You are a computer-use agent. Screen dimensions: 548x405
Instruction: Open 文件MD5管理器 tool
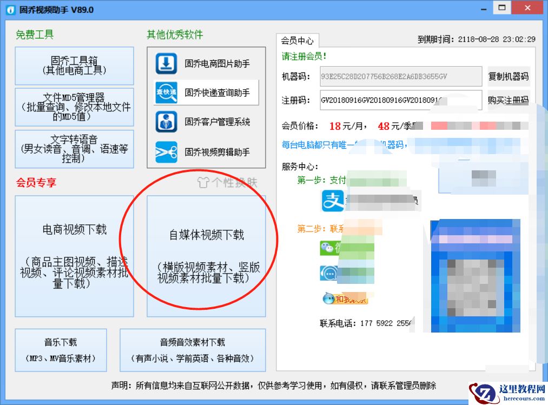click(74, 107)
